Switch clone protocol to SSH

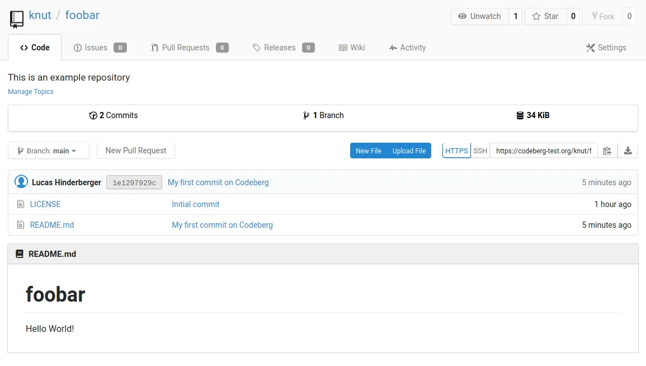(480, 150)
